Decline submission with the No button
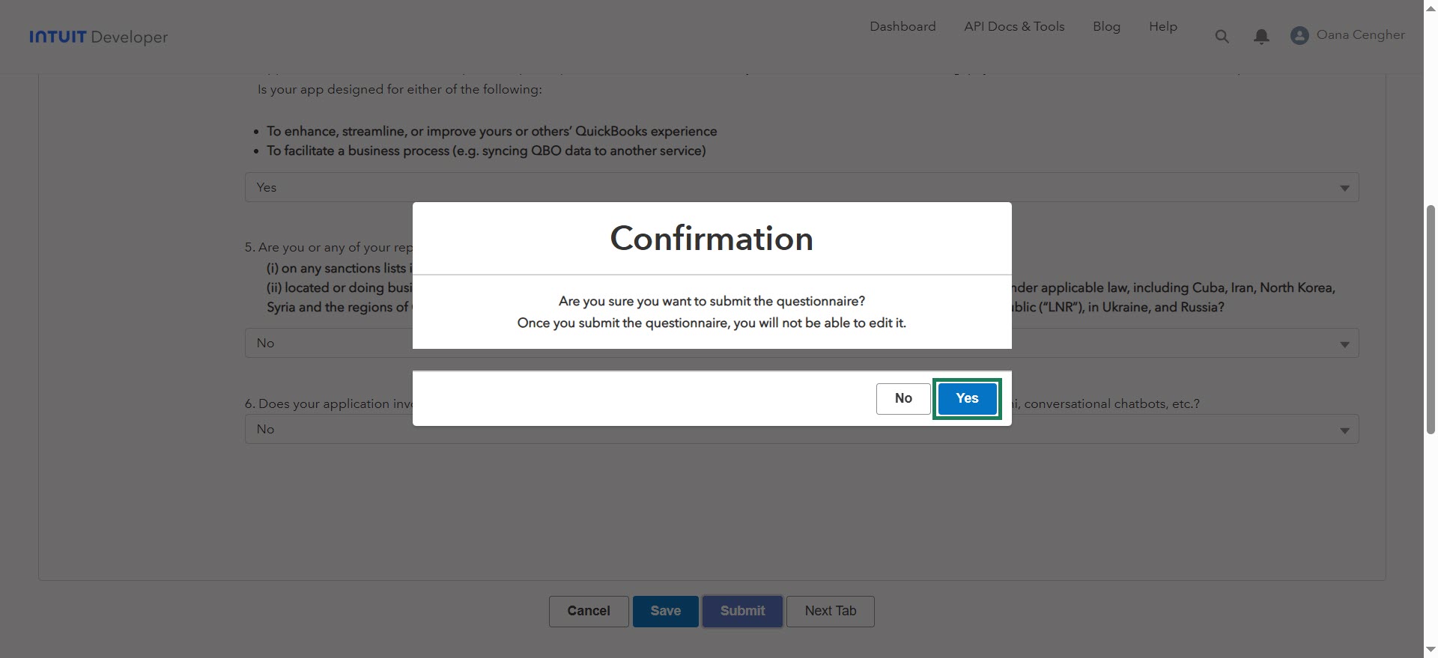Image resolution: width=1438 pixels, height=658 pixels. click(903, 398)
